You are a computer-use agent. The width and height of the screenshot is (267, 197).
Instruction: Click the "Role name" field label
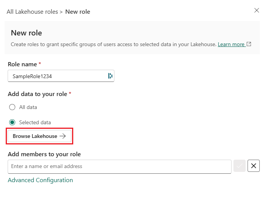[x=22, y=64]
